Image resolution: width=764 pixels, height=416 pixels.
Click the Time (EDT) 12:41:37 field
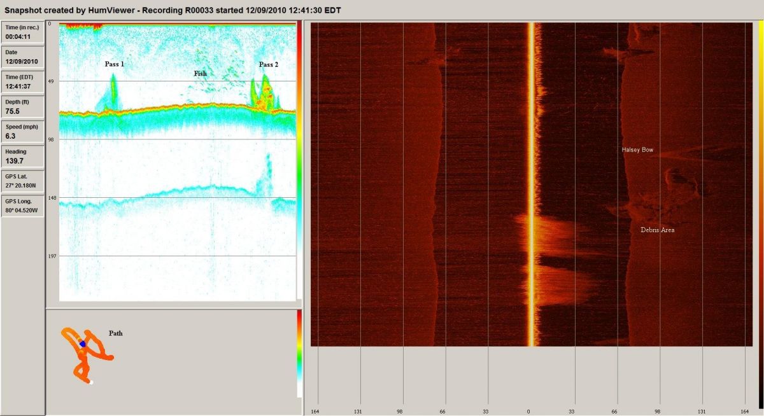tap(23, 82)
